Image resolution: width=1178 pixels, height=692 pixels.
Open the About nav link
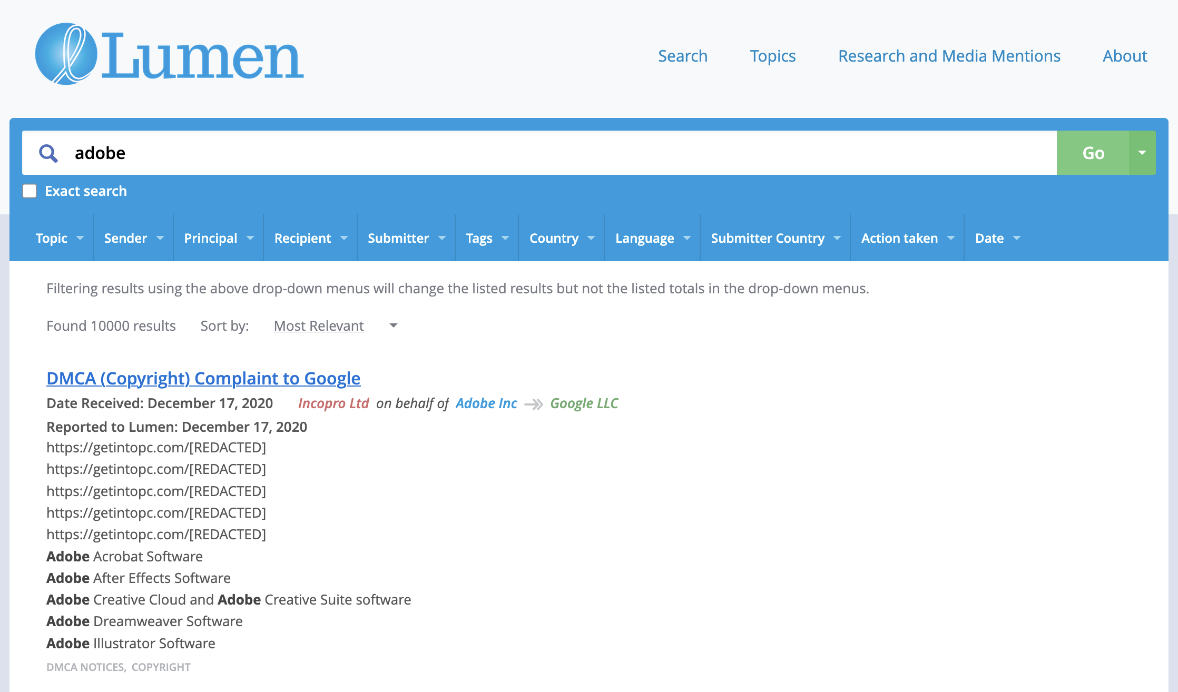click(x=1125, y=56)
